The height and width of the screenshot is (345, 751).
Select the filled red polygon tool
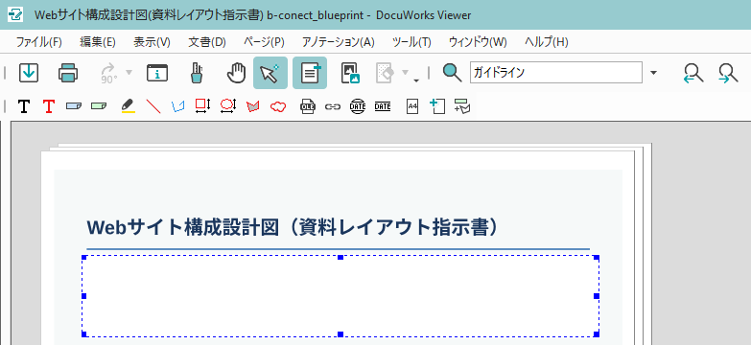253,106
